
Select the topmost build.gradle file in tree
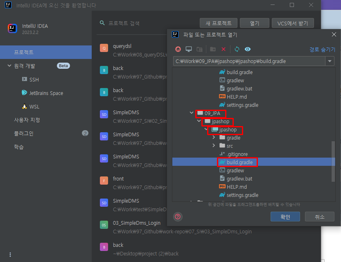click(x=236, y=72)
